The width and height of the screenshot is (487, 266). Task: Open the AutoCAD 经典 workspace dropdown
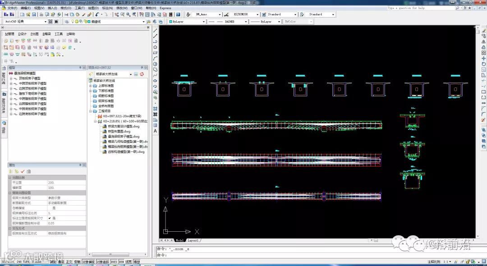(x=25, y=22)
